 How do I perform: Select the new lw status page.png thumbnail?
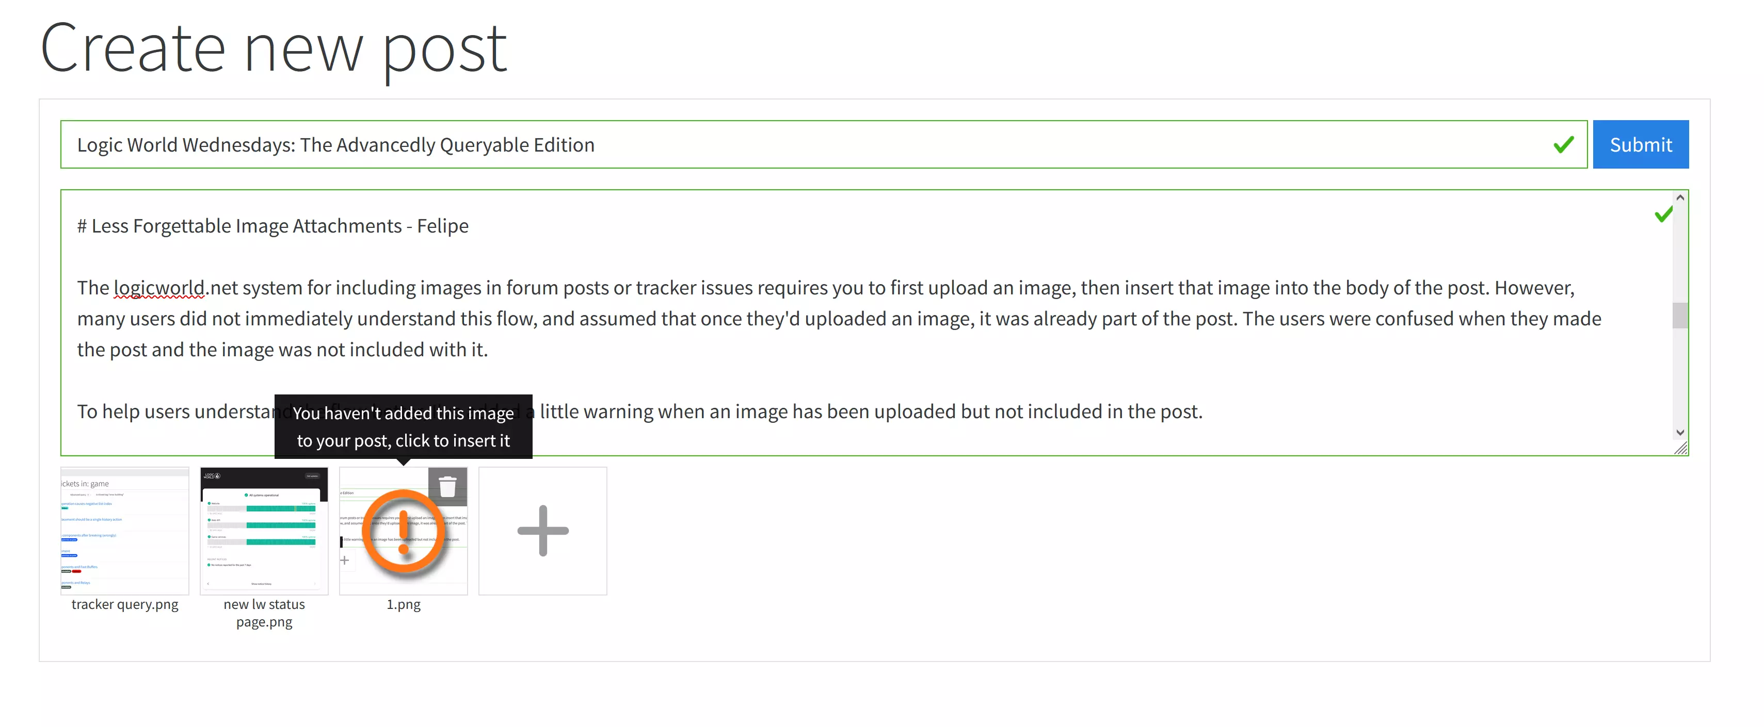click(x=264, y=531)
